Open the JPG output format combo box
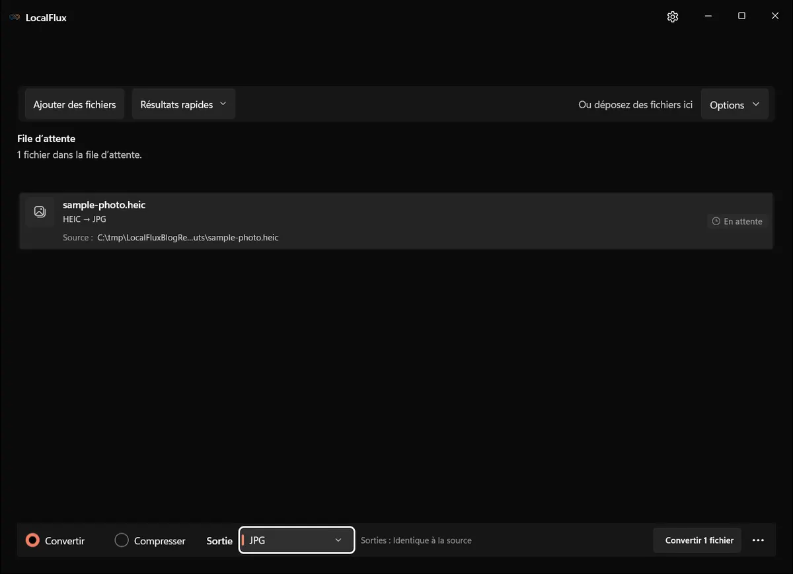Screen dimensions: 793x574 (x=297, y=540)
